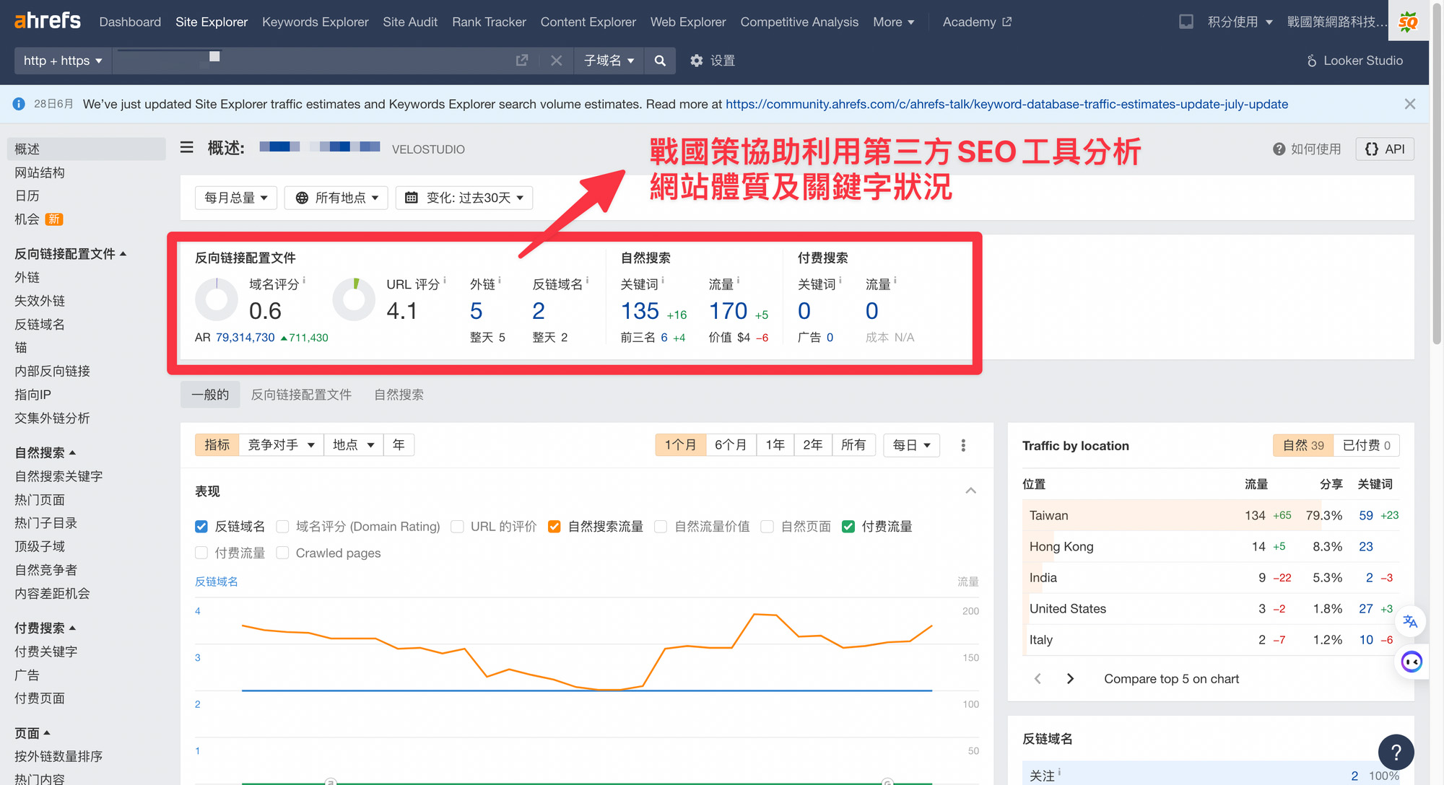
Task: Toggle the sidebar hamburger menu
Action: pyautogui.click(x=187, y=148)
